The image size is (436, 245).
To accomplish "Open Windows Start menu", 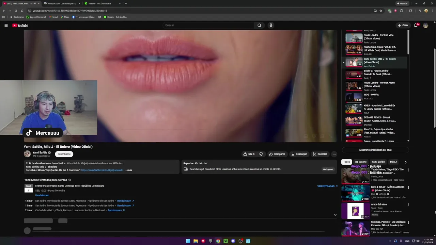I will point(188,241).
